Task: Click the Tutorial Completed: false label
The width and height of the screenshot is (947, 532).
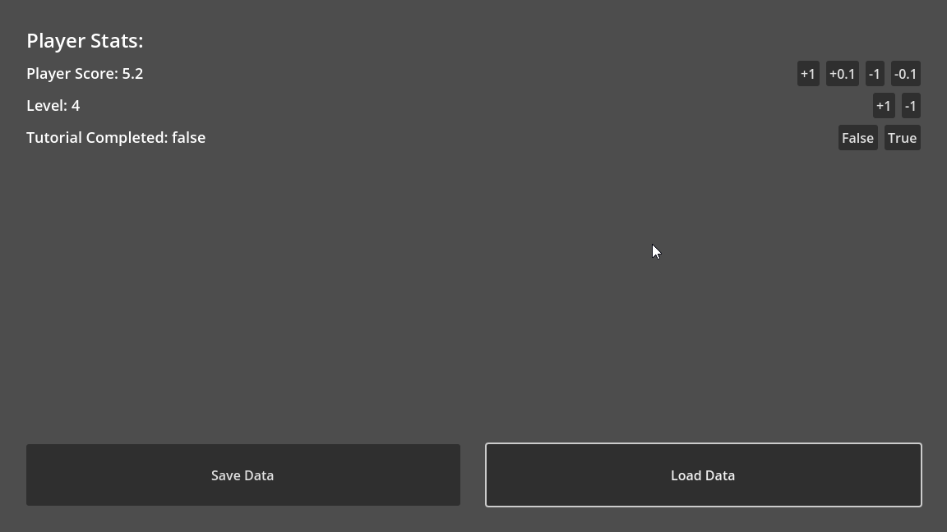Action: tap(116, 138)
